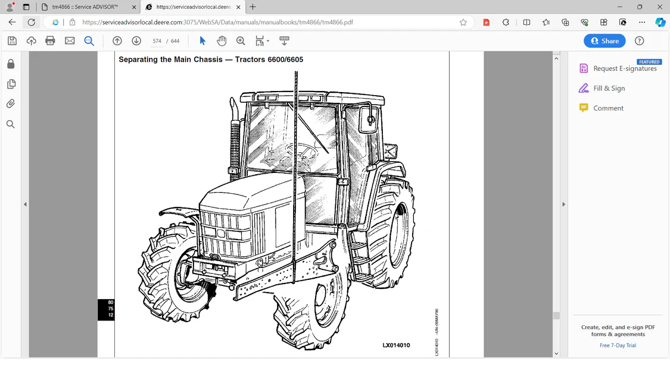Click the zoom in magnifier icon

click(241, 41)
